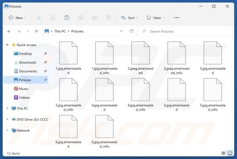Click This PC breadcrumb in address bar
237x159 pixels.
coord(60,31)
